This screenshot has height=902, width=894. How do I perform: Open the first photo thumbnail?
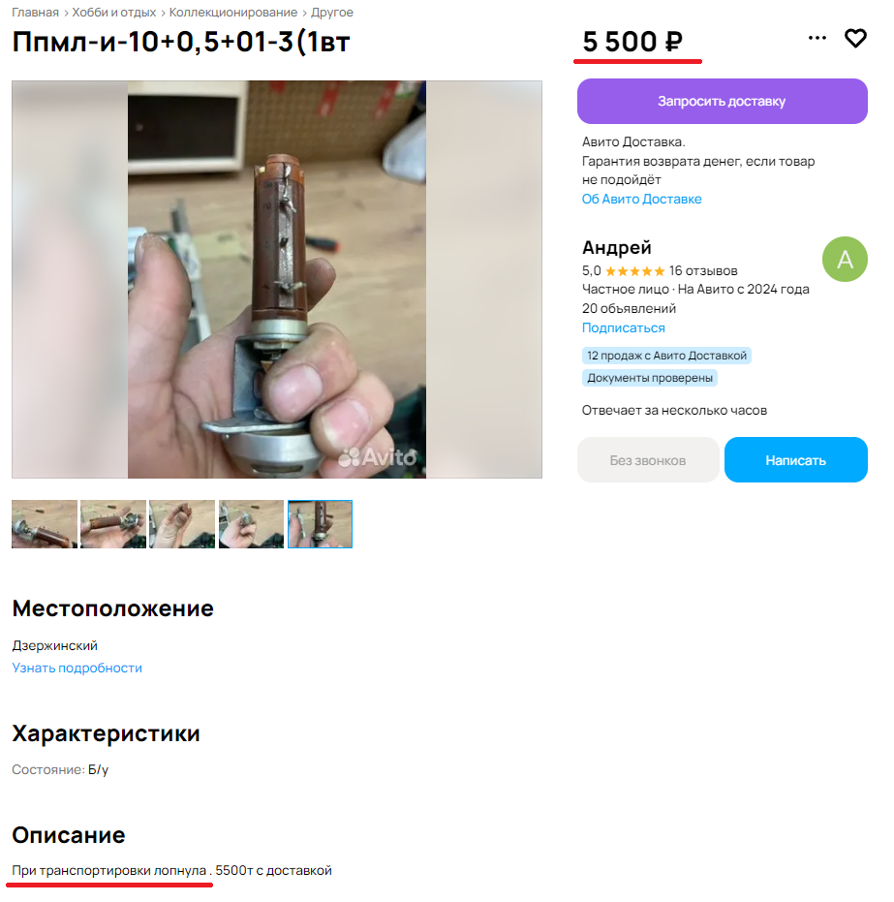[x=45, y=524]
